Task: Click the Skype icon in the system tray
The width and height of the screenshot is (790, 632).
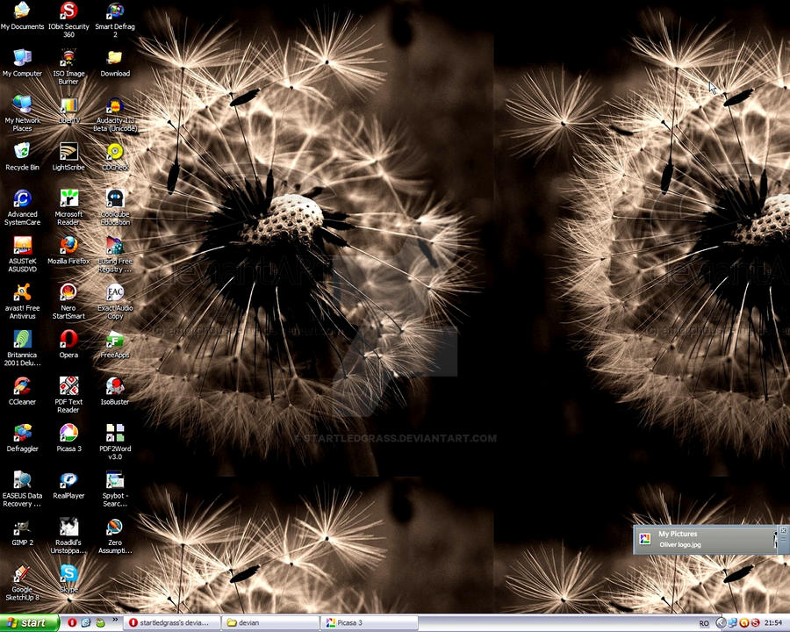Action: click(x=756, y=622)
